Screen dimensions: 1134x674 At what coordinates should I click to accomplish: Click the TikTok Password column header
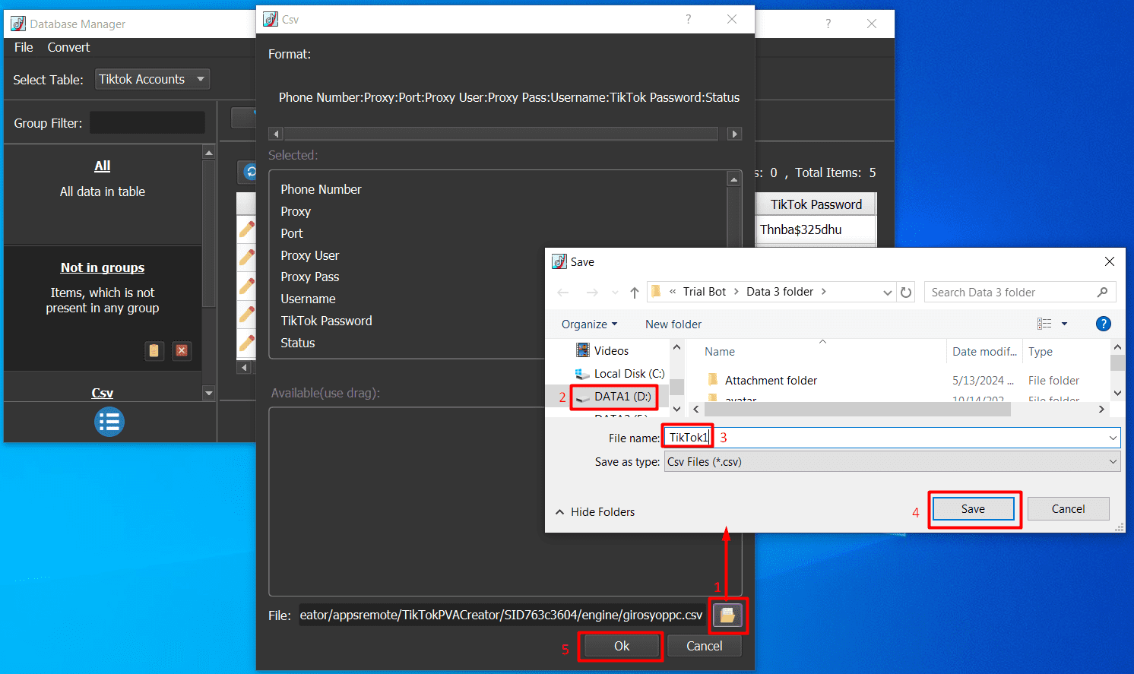coord(816,204)
